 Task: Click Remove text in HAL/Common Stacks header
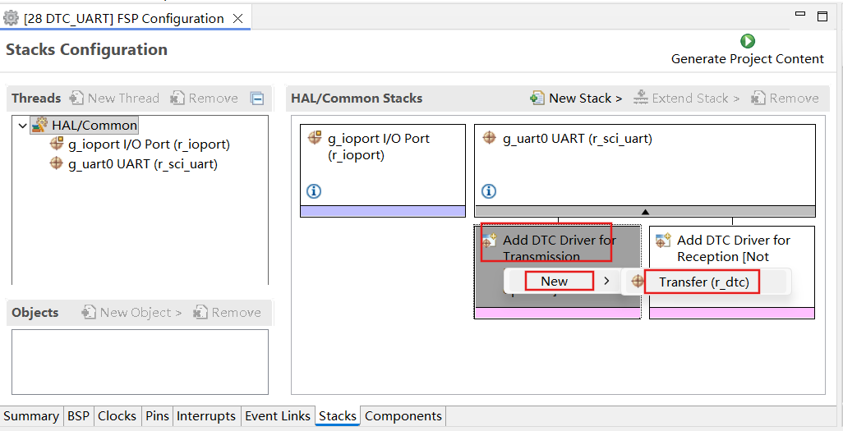click(794, 99)
